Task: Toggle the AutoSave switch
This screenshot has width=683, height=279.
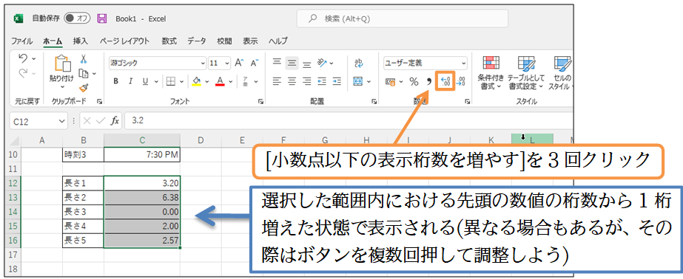Action: [x=77, y=18]
